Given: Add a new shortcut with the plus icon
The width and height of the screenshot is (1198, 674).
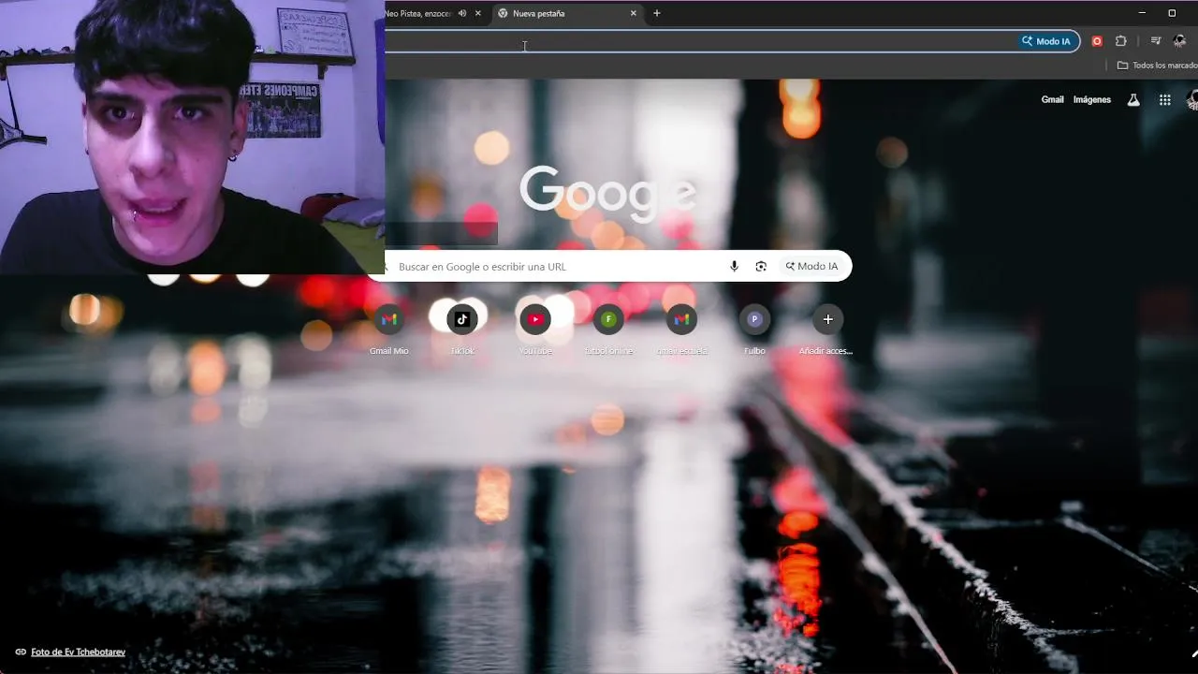Looking at the screenshot, I should pos(827,319).
